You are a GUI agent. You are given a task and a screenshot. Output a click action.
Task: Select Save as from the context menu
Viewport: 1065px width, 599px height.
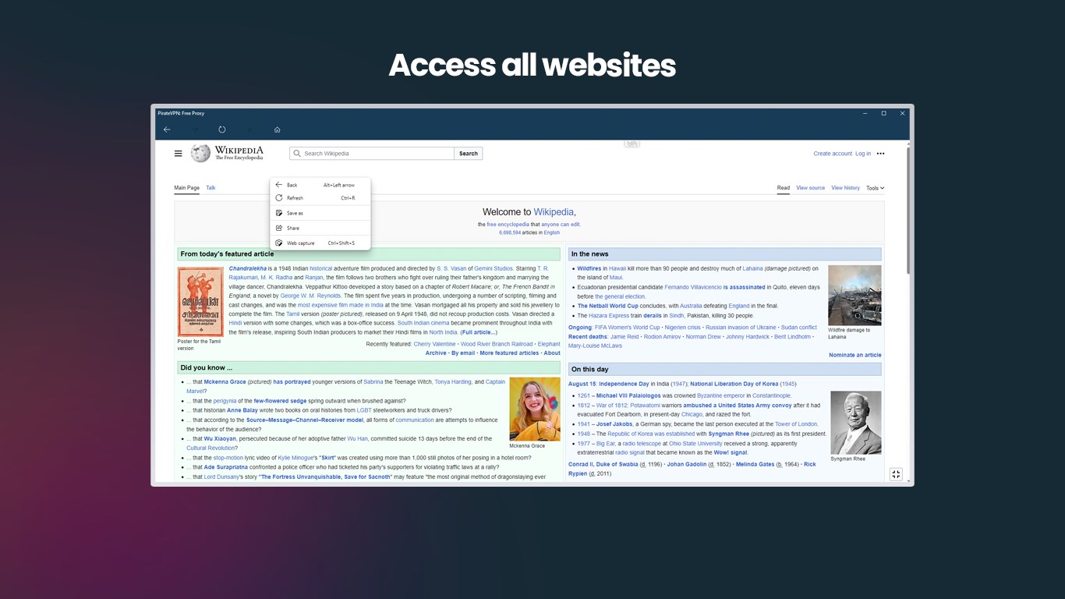320,213
